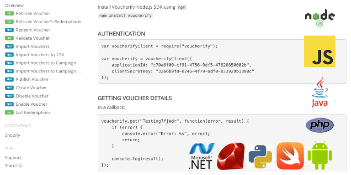Click the external link icon beside Status

coord(21,165)
